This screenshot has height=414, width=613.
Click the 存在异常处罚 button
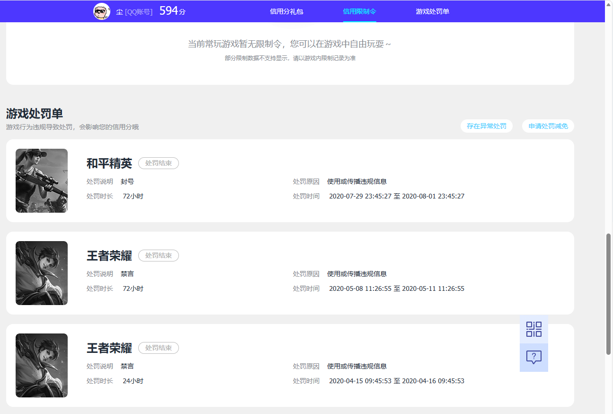coord(487,126)
